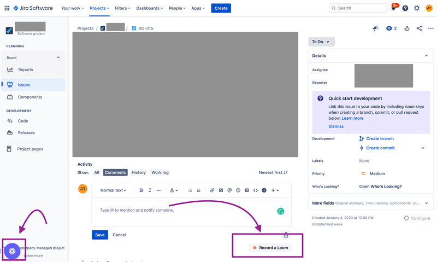Screen dimensions: 437x262
Task: Open the To Do status dropdown
Action: (321, 42)
